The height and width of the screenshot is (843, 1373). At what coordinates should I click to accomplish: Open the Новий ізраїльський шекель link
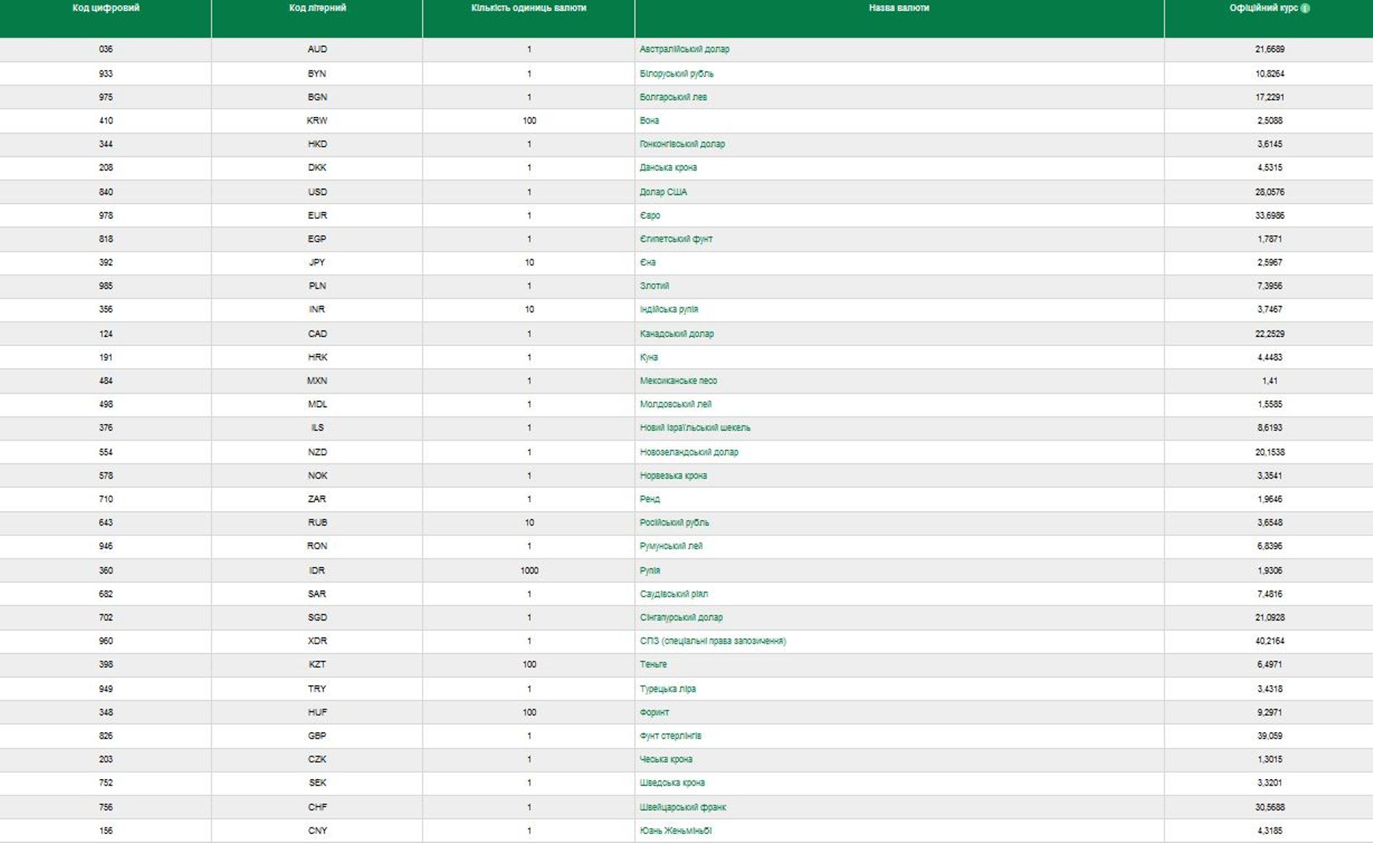coord(695,428)
